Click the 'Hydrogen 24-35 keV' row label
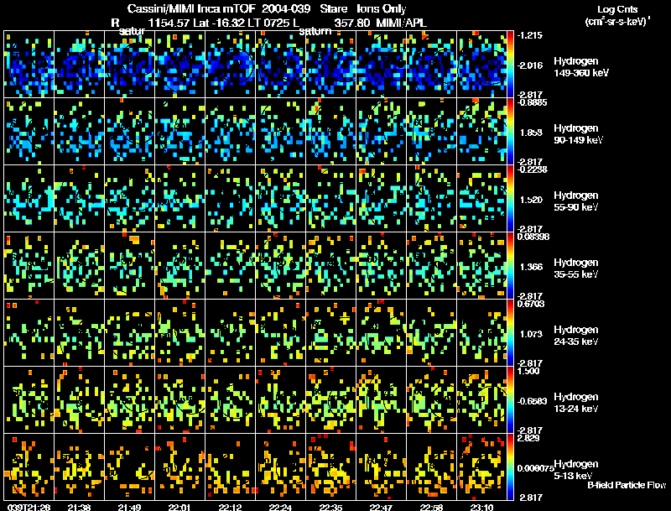The height and width of the screenshot is (511, 671). [x=576, y=336]
